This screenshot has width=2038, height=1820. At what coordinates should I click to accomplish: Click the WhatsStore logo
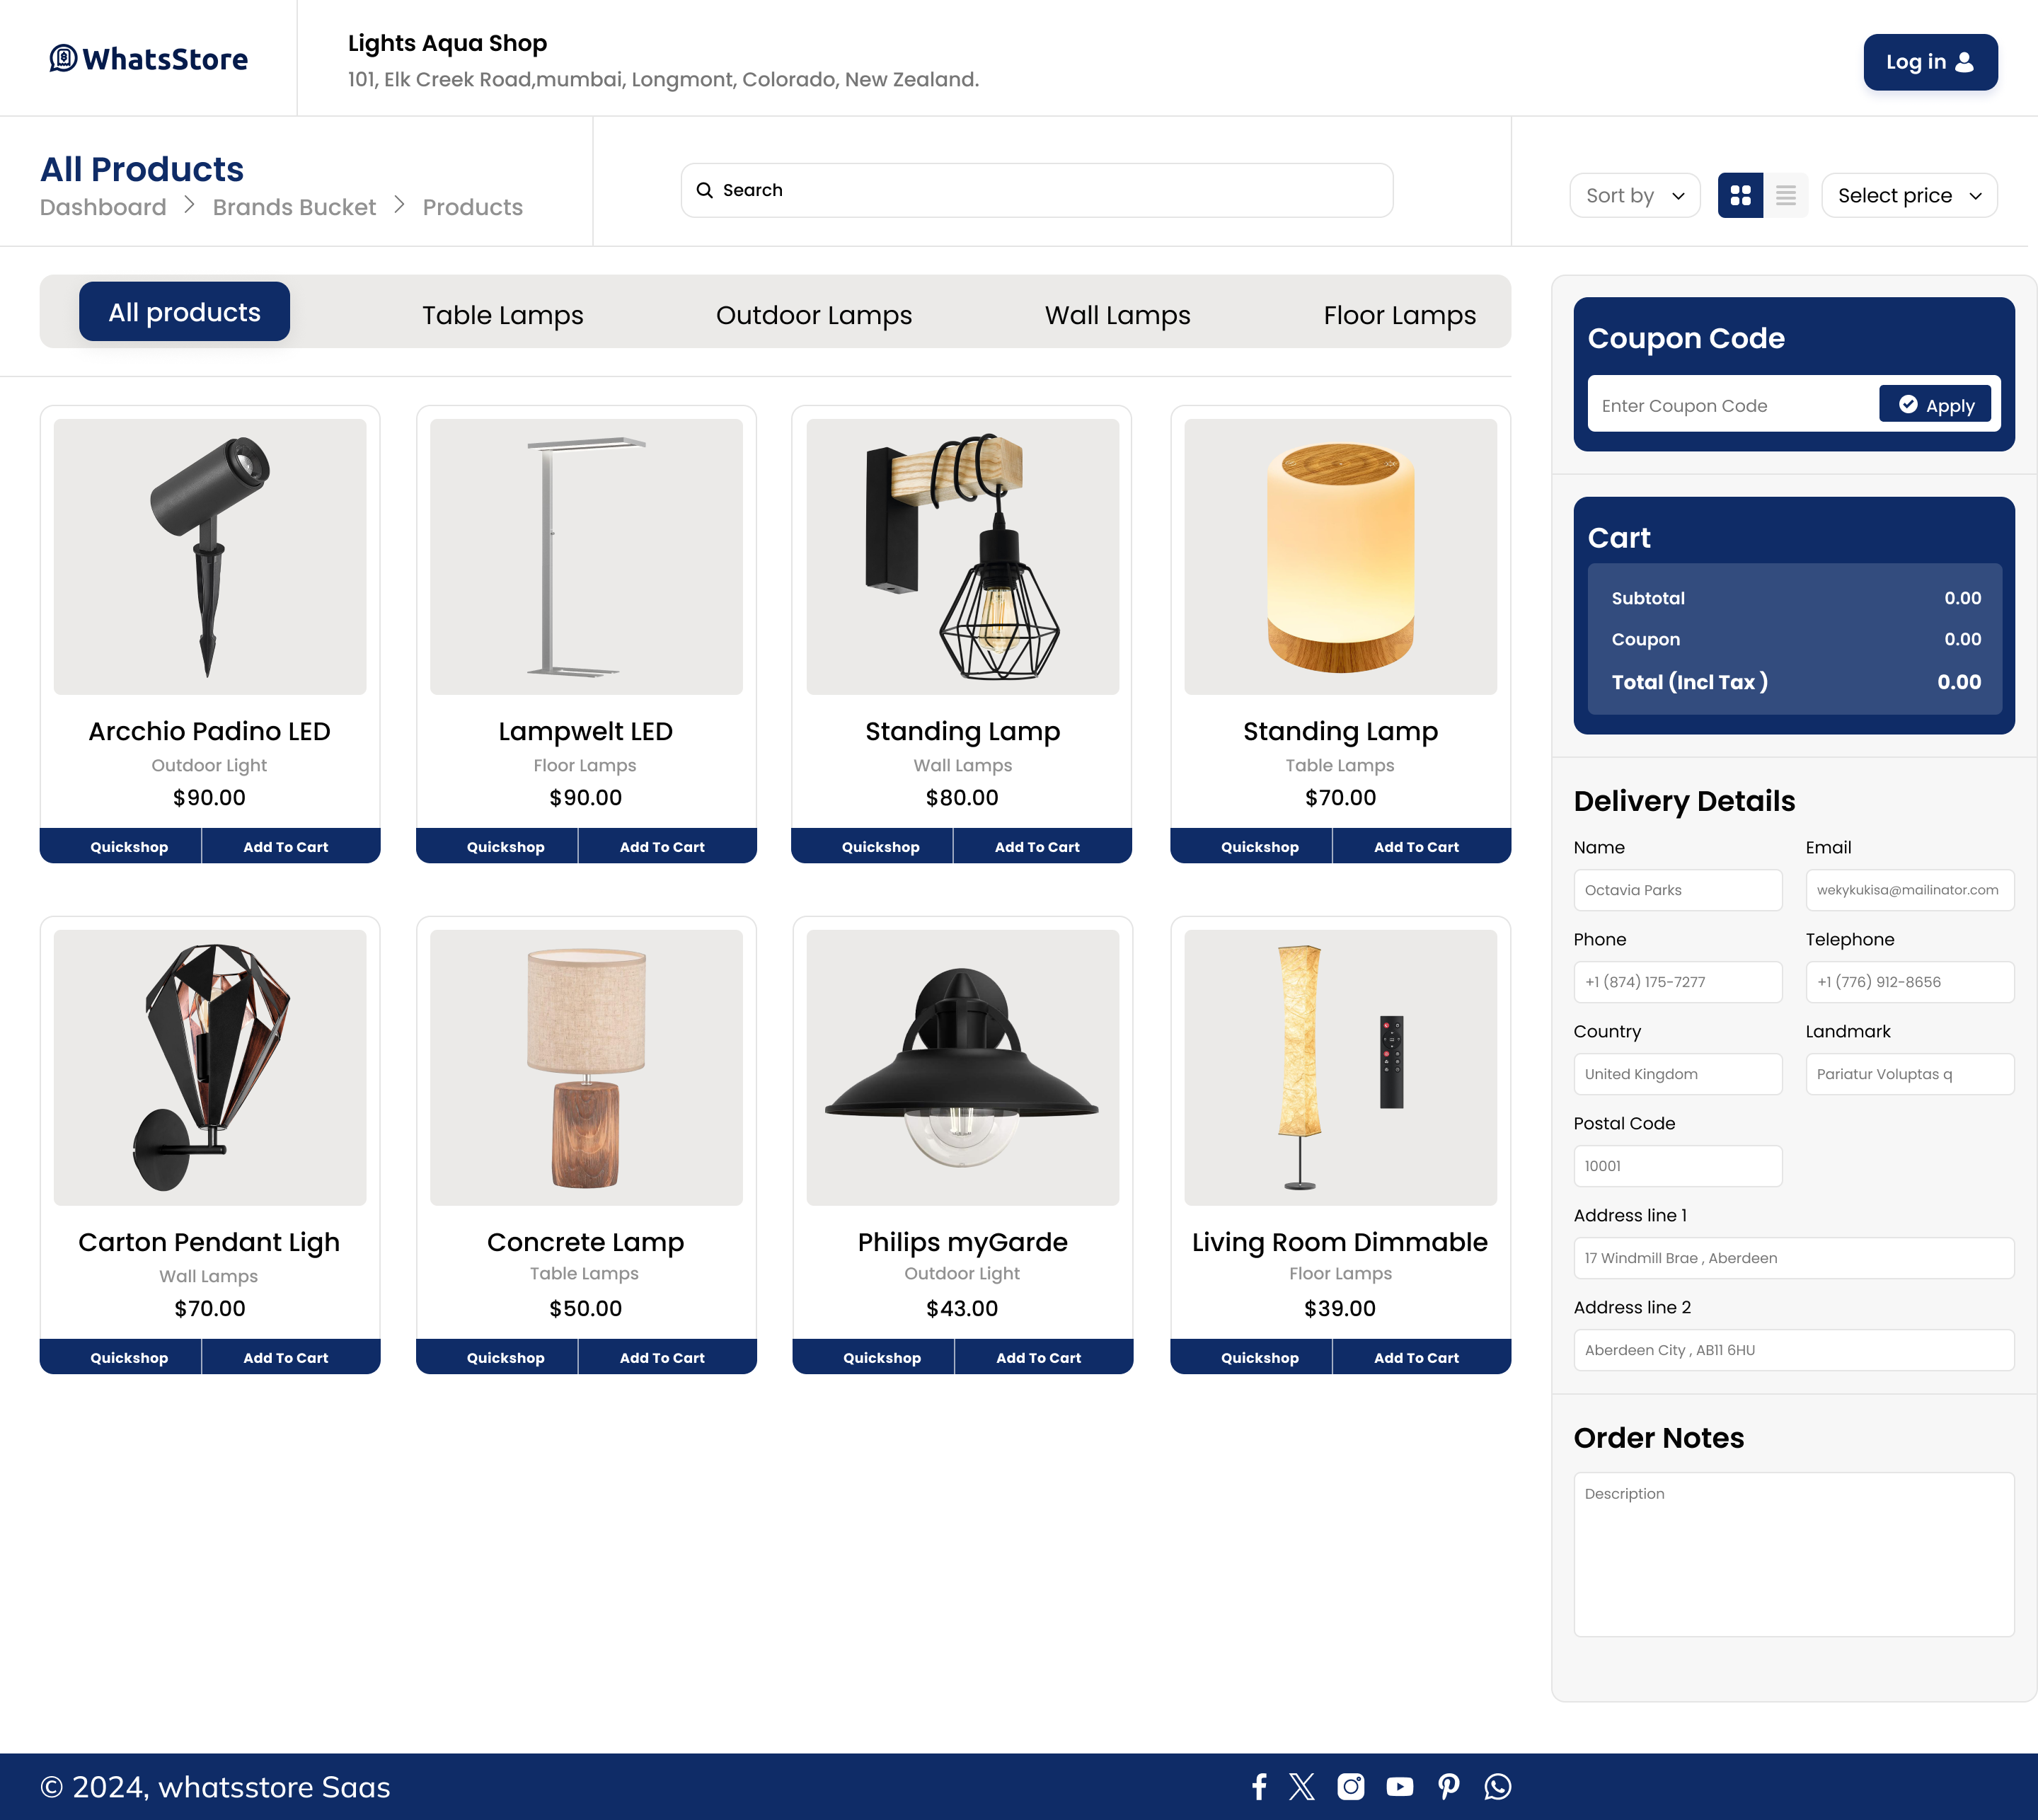click(149, 59)
